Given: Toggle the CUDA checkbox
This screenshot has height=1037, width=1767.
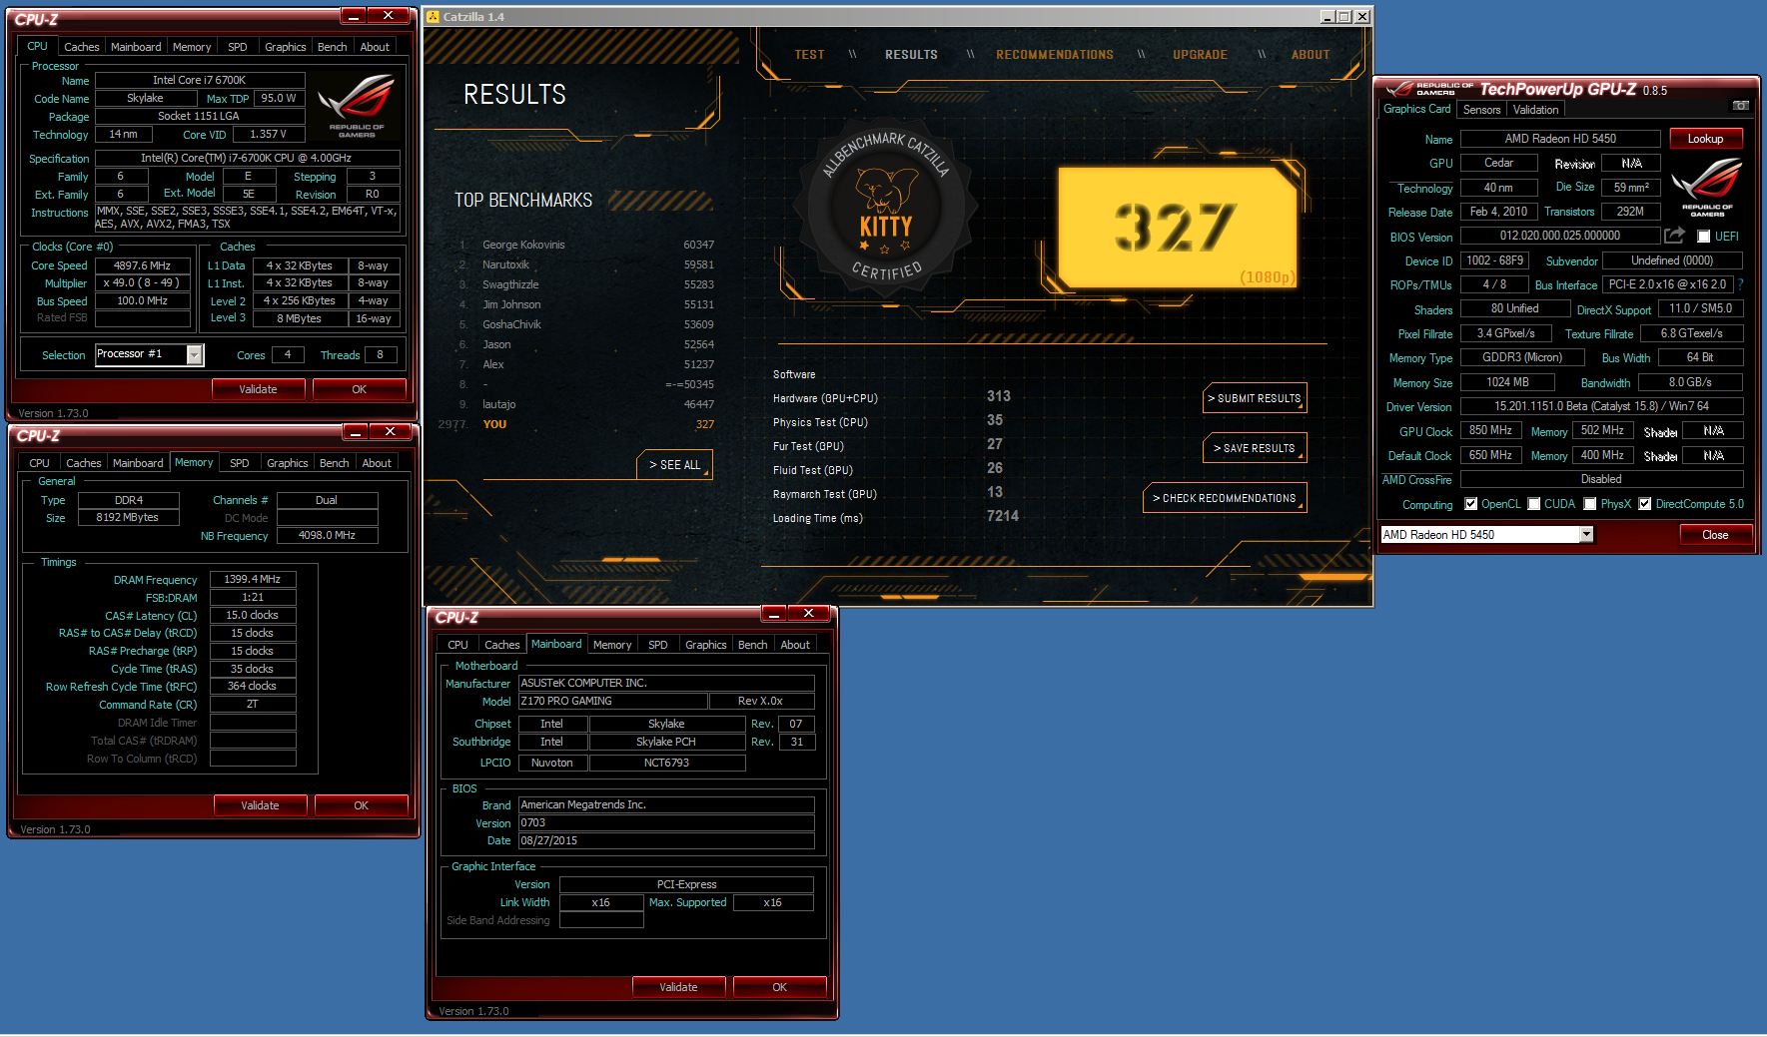Looking at the screenshot, I should tap(1533, 504).
